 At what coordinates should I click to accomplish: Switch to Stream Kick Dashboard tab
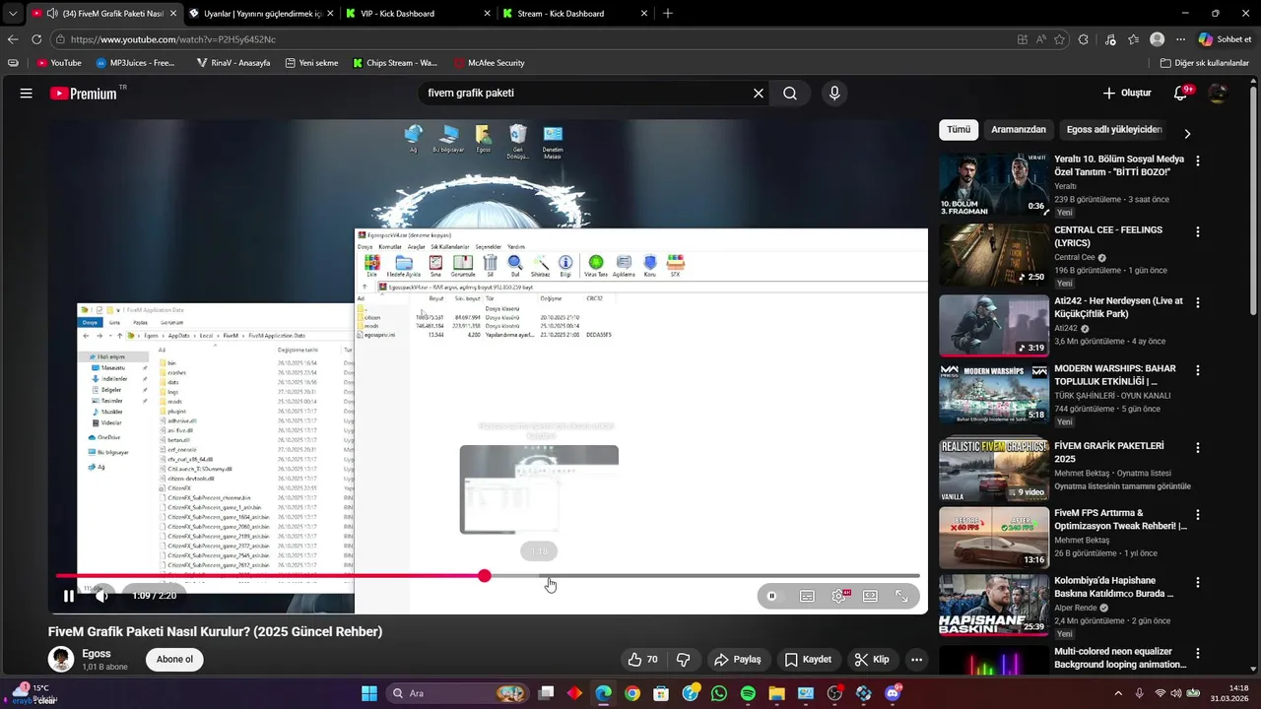click(574, 14)
